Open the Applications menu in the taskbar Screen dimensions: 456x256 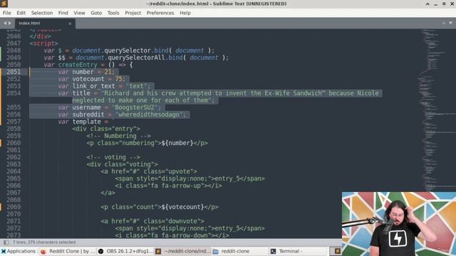[x=18, y=251]
